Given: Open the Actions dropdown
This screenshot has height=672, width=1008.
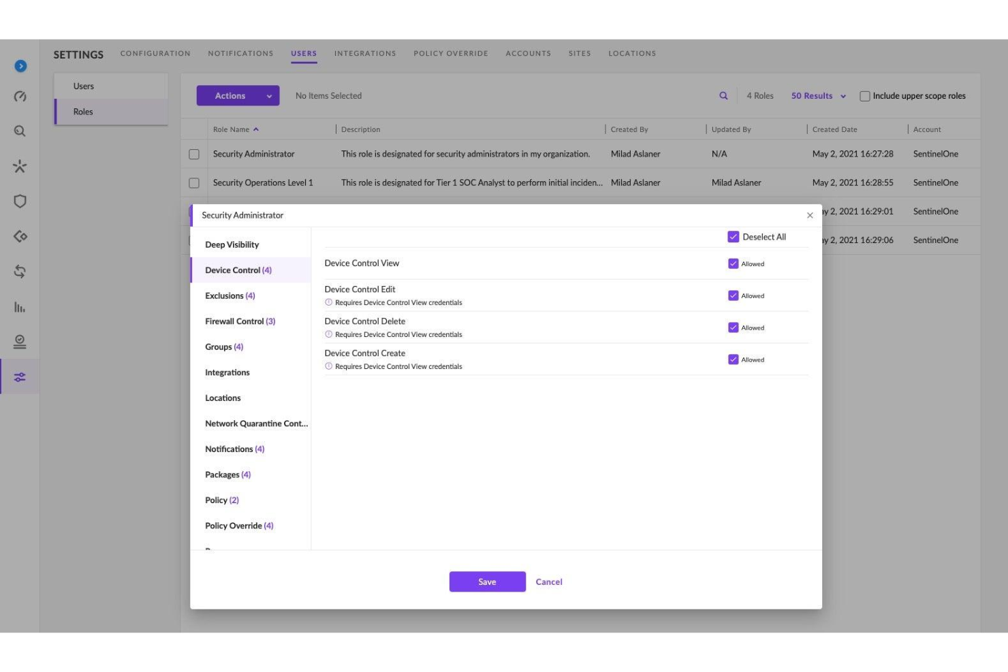Looking at the screenshot, I should click(238, 95).
